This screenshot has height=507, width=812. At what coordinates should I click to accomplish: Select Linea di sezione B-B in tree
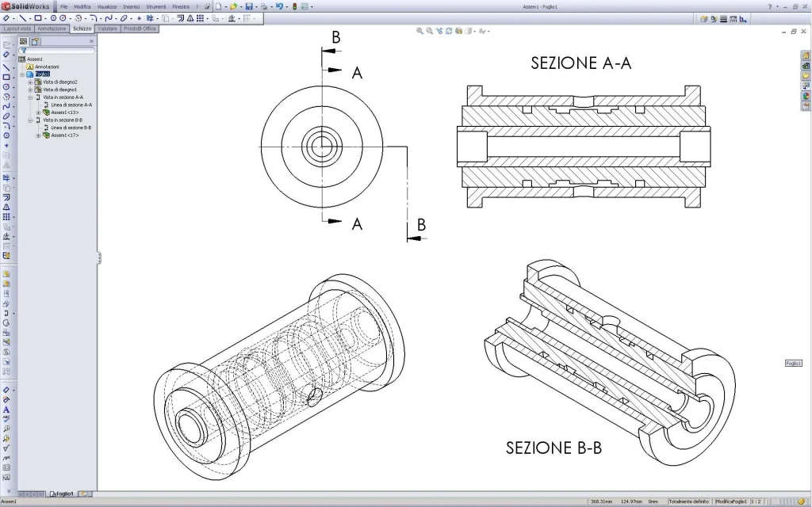click(71, 128)
